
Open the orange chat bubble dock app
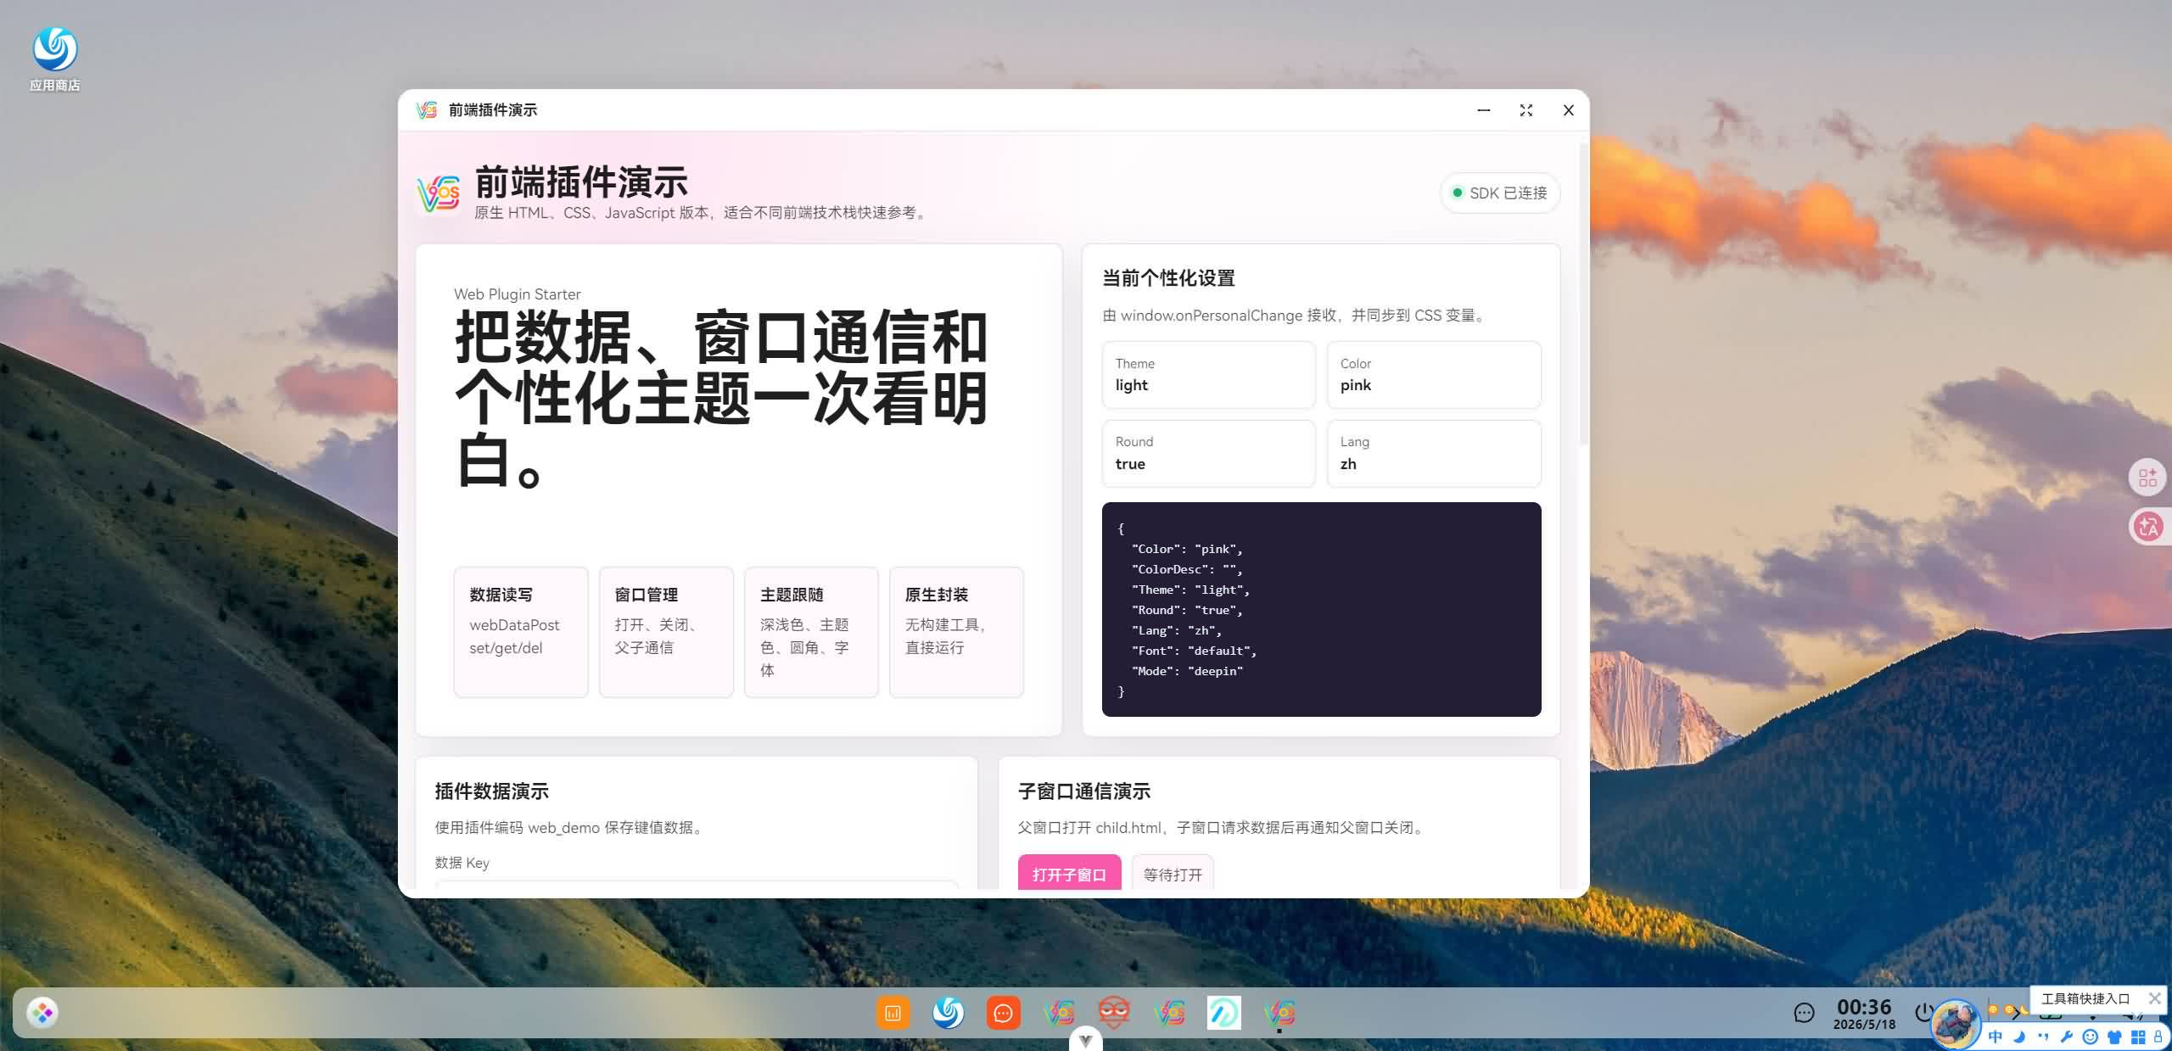1003,1013
